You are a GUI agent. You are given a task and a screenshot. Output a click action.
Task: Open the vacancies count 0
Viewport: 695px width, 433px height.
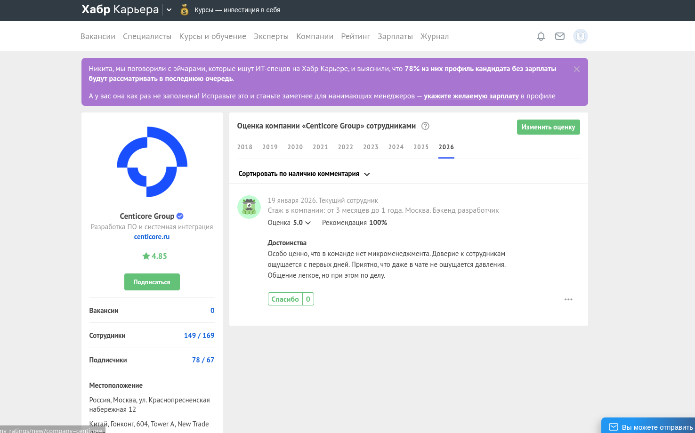(x=212, y=311)
